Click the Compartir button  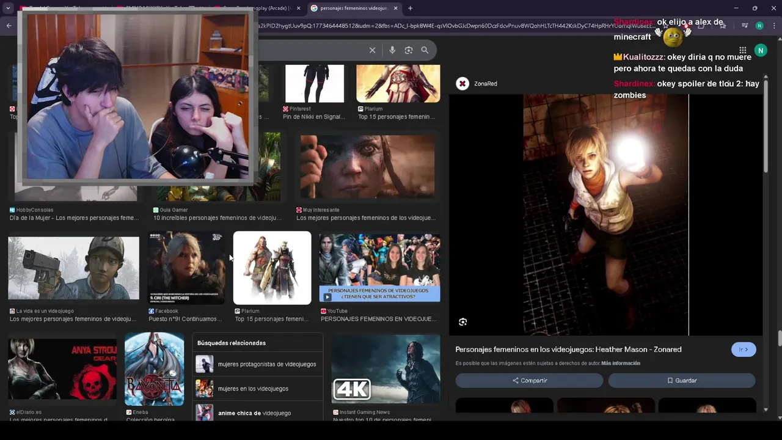(529, 381)
